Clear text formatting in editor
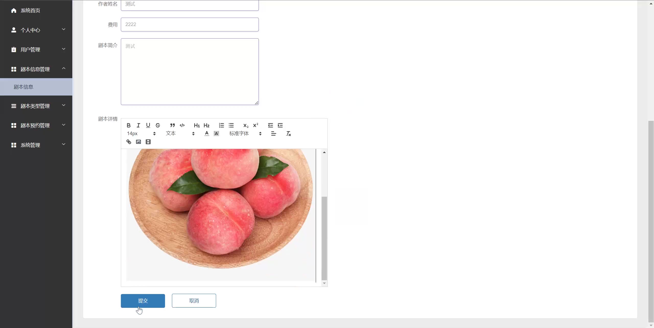 click(x=288, y=134)
